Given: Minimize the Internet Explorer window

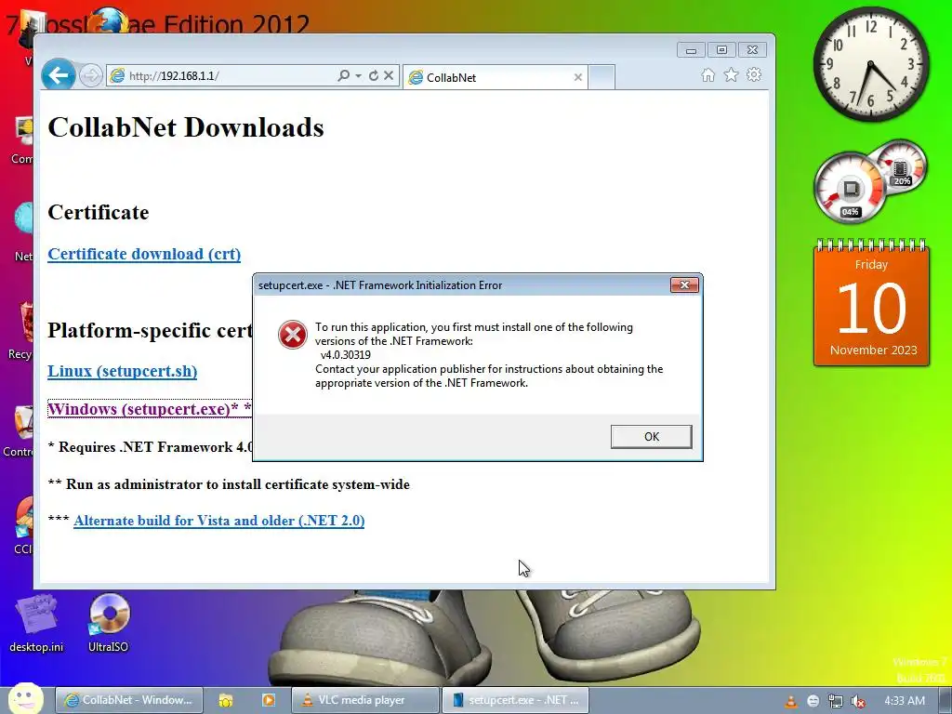Looking at the screenshot, I should click(691, 50).
